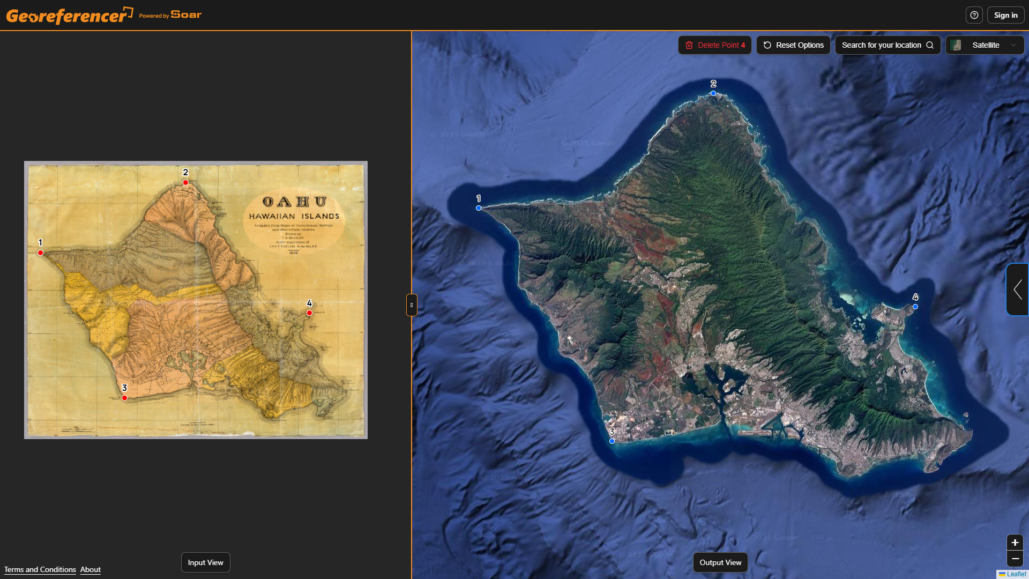Viewport: 1029px width, 579px height.
Task: Expand the Satellite basemap dropdown chevron
Action: click(x=1015, y=45)
